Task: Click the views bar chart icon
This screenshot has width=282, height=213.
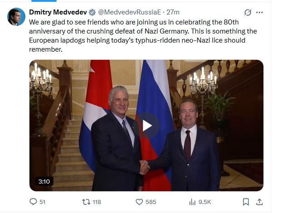Action: point(192,202)
